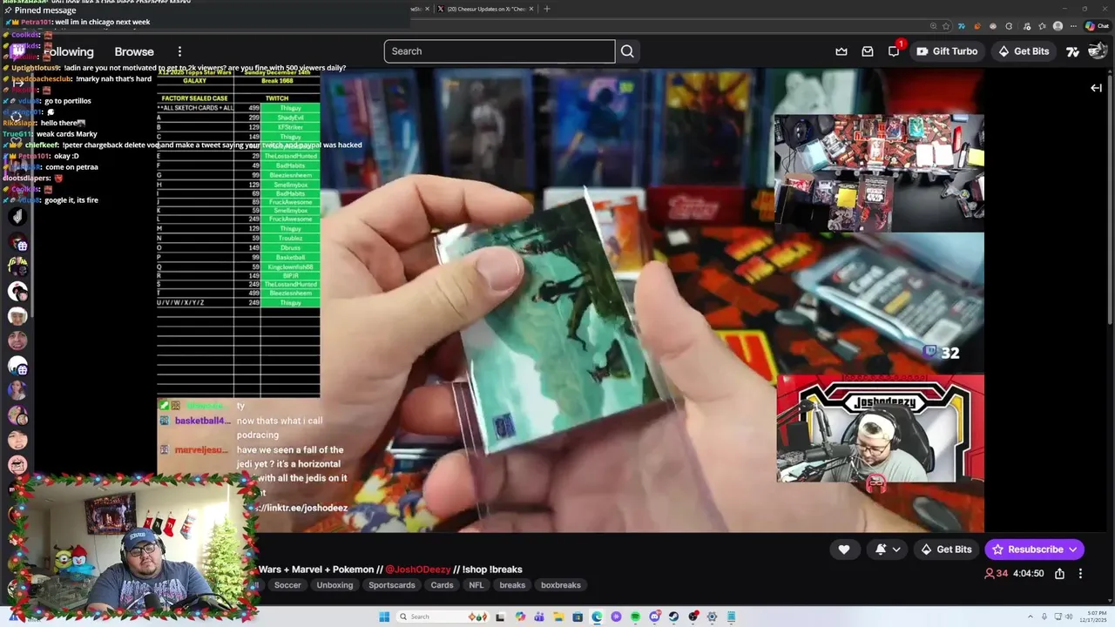This screenshot has height=627, width=1115.
Task: Switch to the Cheesur Updates on X tab
Action: [486, 9]
